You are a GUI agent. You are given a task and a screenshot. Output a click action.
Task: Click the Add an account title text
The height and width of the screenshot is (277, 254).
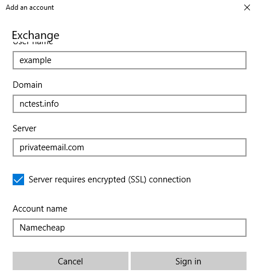click(x=30, y=7)
